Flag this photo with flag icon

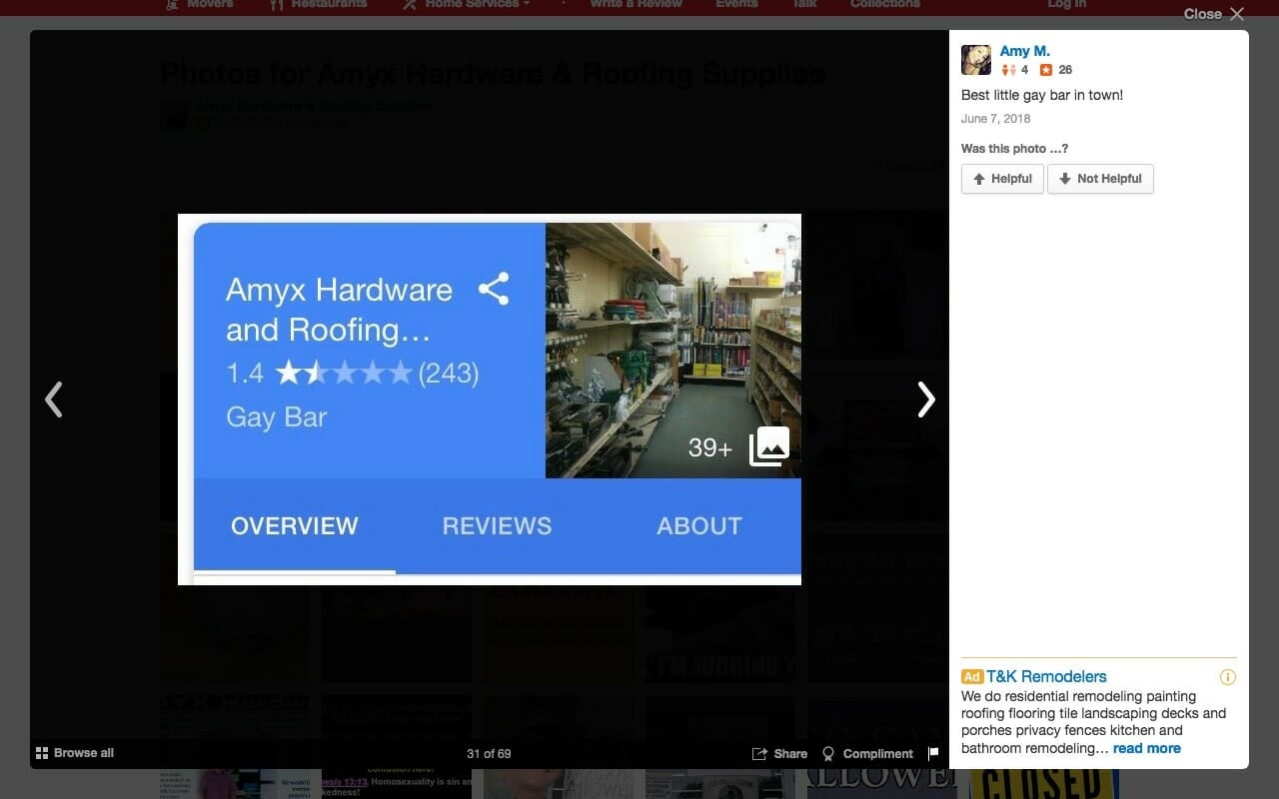point(933,754)
